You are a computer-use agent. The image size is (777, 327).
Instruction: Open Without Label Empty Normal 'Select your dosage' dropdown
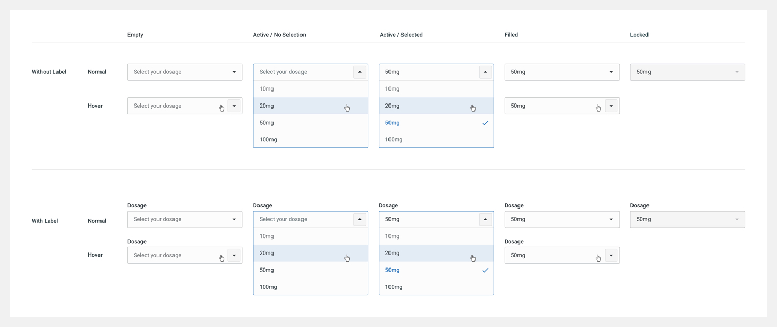(x=185, y=72)
